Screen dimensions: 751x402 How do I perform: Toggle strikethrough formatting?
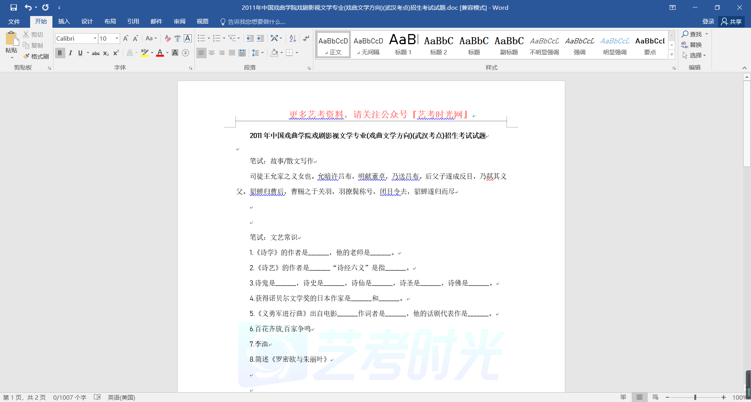95,53
